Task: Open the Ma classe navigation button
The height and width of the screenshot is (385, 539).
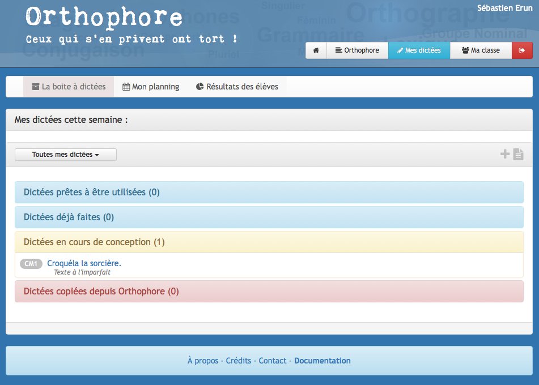Action: pos(481,50)
